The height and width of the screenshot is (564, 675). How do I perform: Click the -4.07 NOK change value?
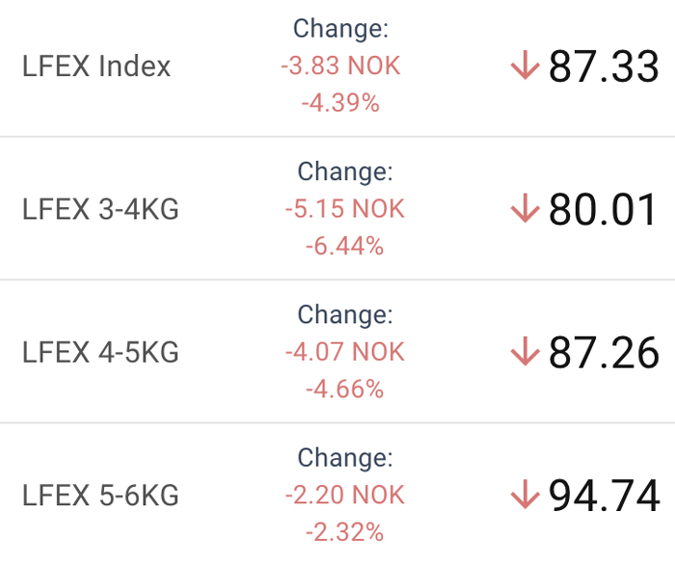pyautogui.click(x=345, y=352)
